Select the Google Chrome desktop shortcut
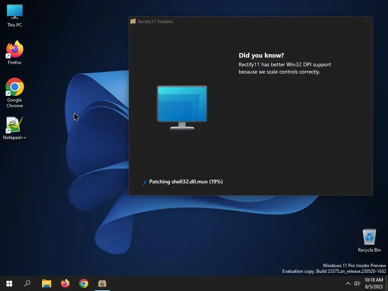This screenshot has width=388, height=291. point(15,93)
